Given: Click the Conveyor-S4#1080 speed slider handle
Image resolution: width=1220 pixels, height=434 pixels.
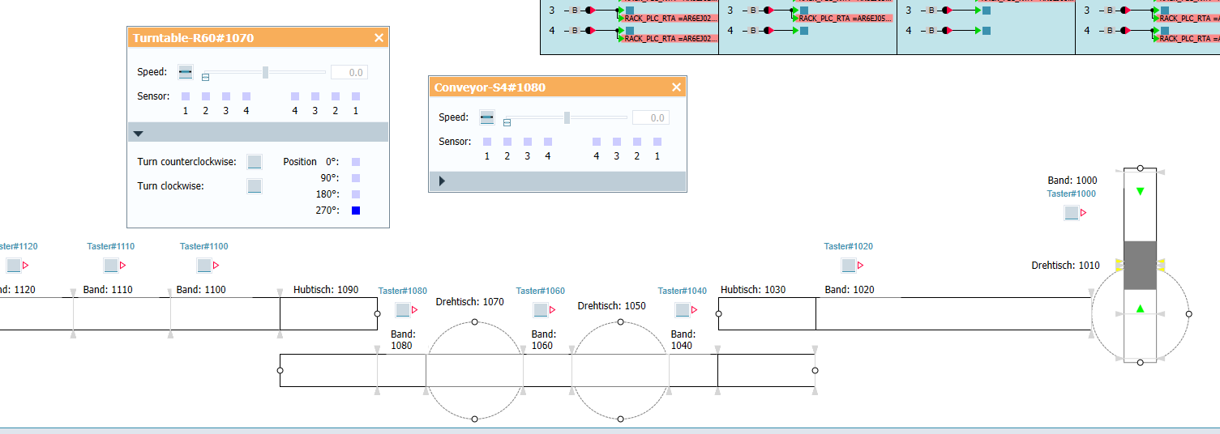Looking at the screenshot, I should [567, 117].
